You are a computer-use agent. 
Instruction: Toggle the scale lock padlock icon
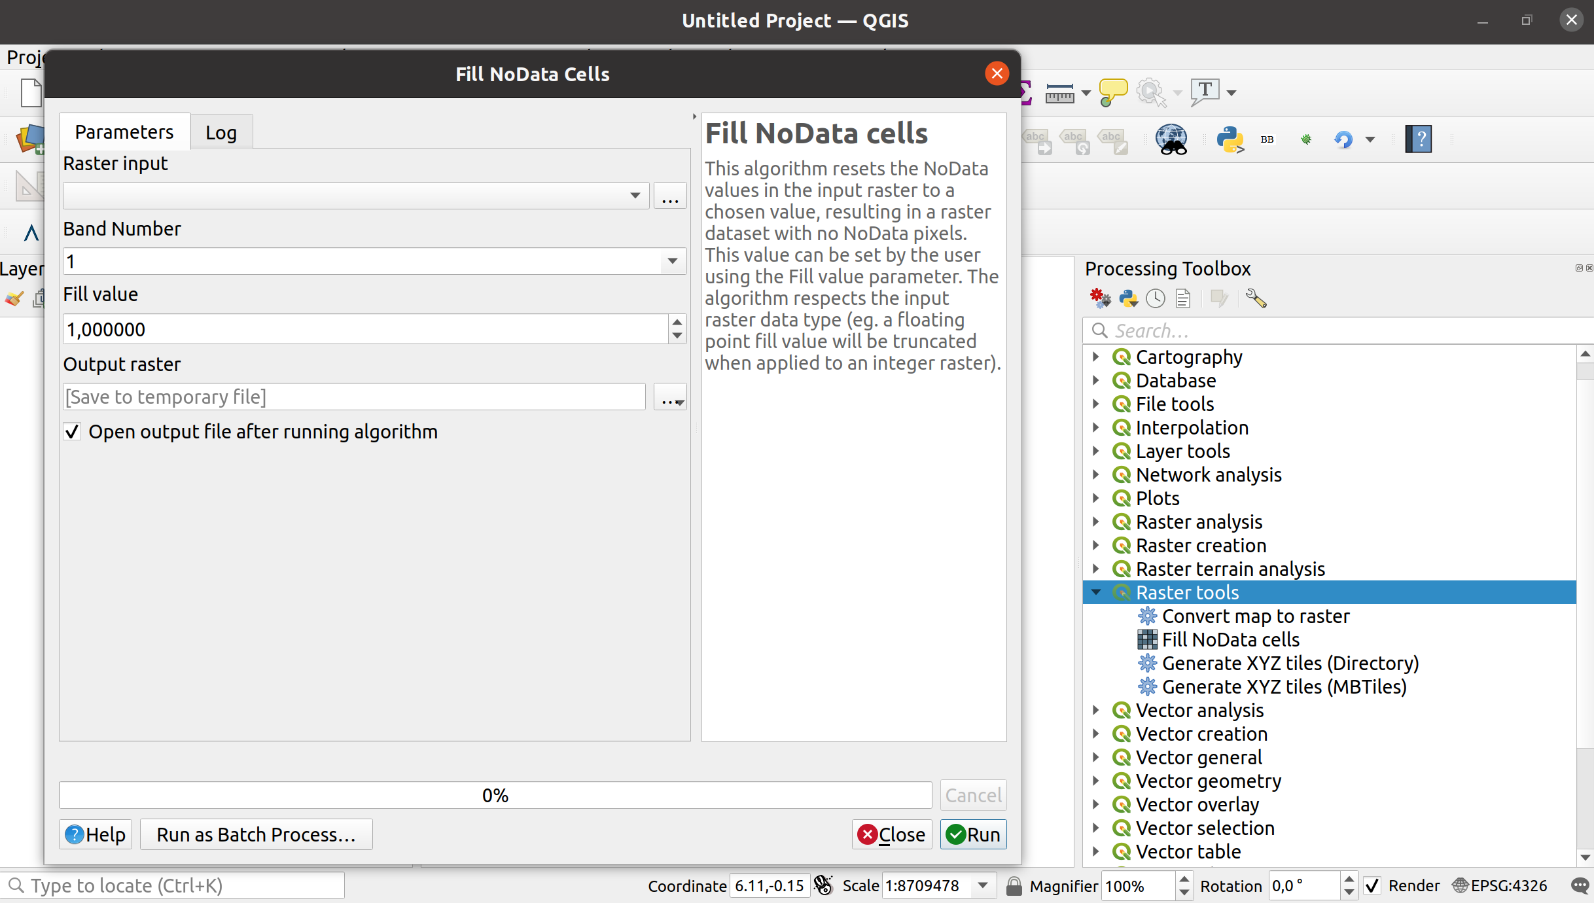point(1014,886)
